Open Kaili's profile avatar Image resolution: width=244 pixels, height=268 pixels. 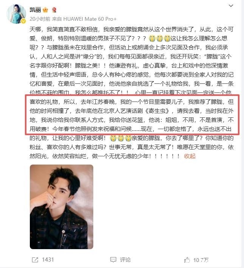(16, 14)
